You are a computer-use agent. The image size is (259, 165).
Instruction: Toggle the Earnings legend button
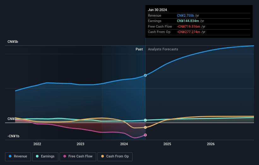(x=45, y=156)
